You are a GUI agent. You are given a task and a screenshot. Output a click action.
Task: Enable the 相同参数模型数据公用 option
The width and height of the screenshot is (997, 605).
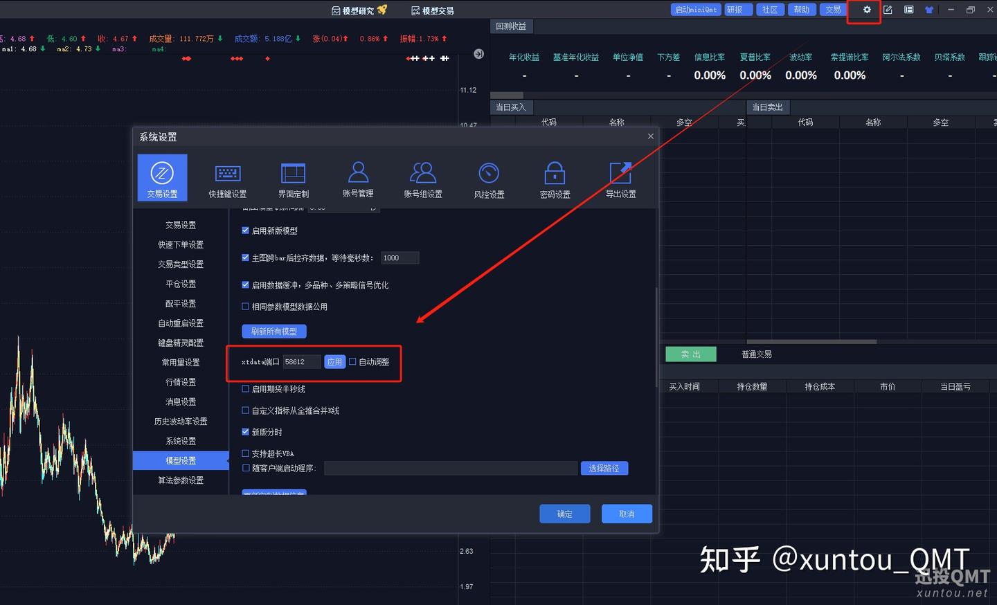click(x=246, y=307)
